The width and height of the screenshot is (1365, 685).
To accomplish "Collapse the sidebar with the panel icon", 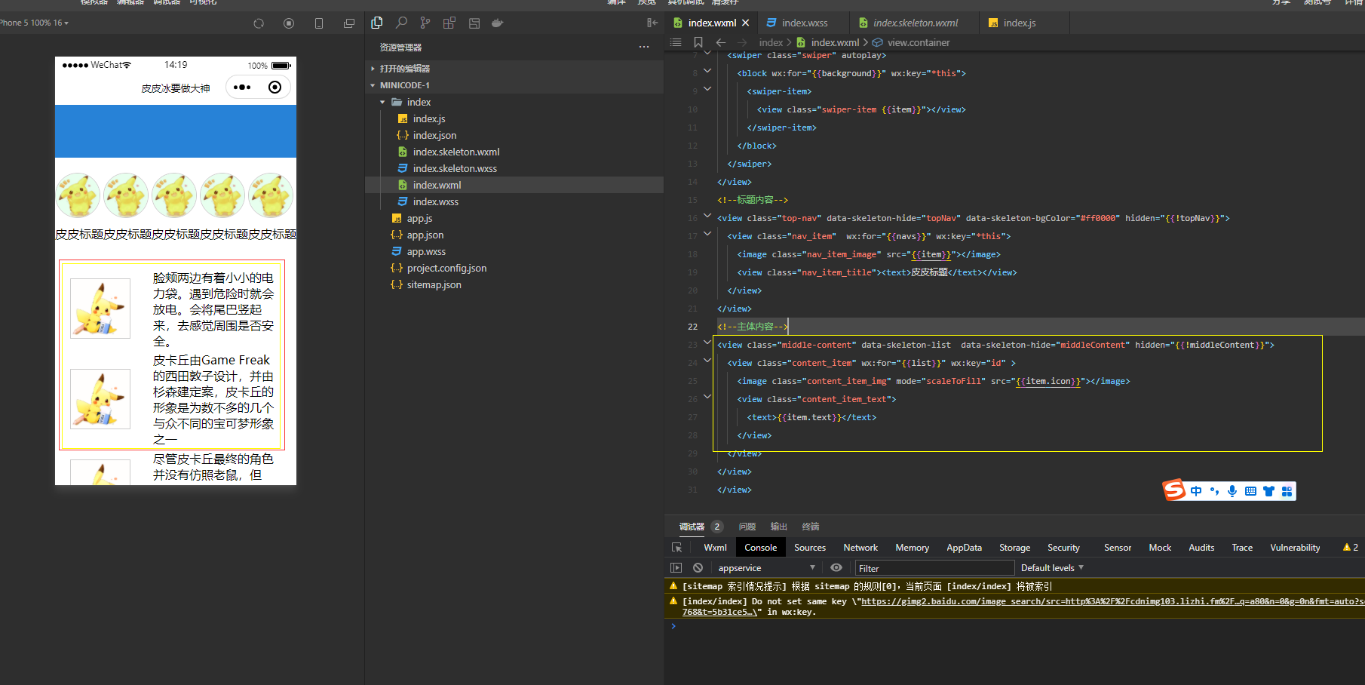I will 652,23.
